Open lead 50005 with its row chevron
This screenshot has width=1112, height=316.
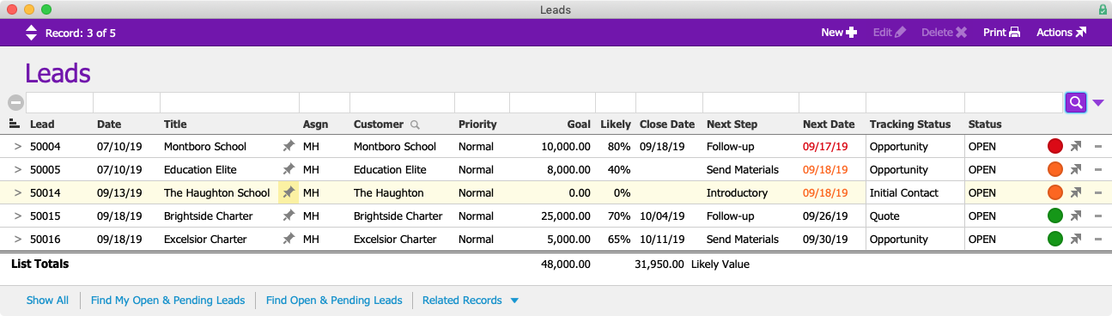[x=17, y=170]
